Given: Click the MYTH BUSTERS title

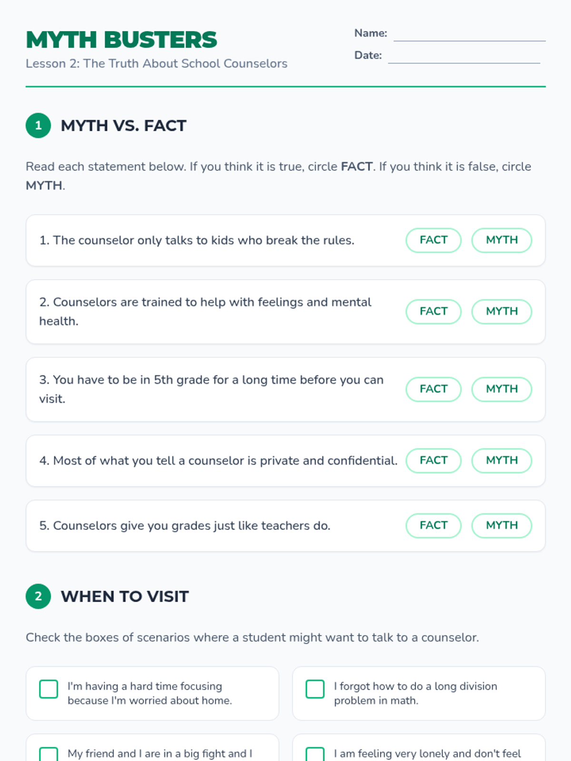Looking at the screenshot, I should point(121,39).
